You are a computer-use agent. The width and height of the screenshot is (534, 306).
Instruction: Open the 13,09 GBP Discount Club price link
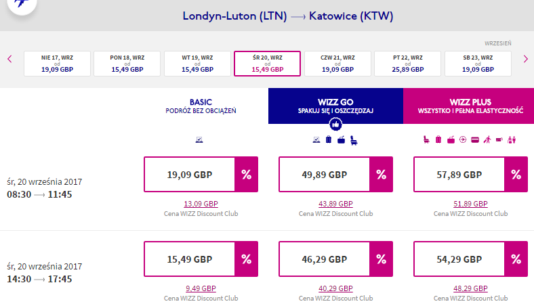click(x=201, y=204)
